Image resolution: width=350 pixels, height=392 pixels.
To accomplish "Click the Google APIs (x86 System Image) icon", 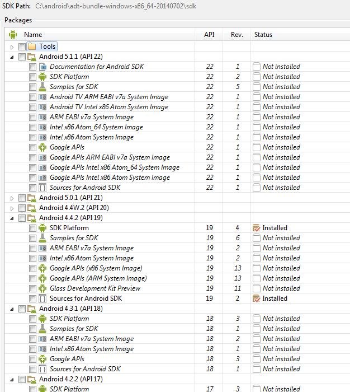I will 42,268.
